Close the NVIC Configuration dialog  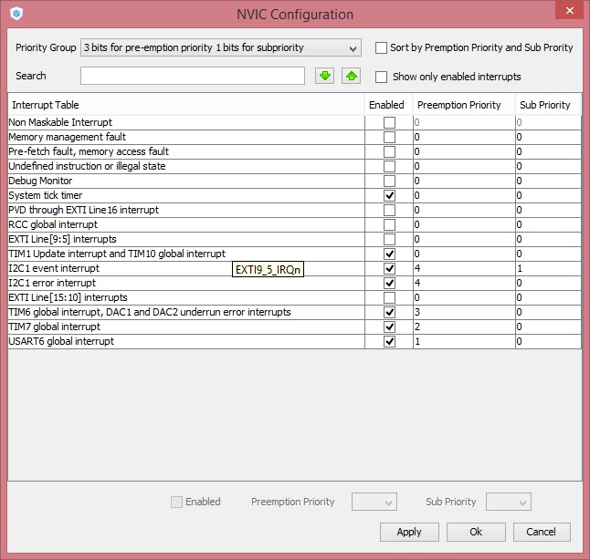pos(570,11)
